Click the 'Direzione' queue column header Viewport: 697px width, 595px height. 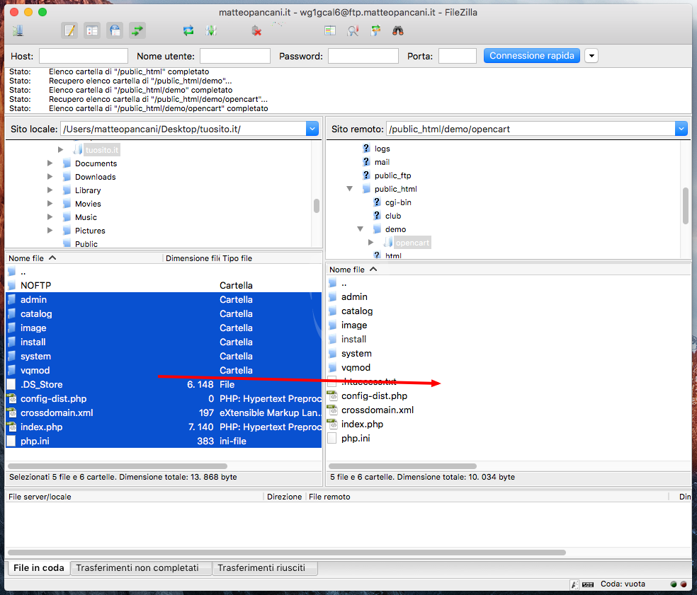pos(285,497)
